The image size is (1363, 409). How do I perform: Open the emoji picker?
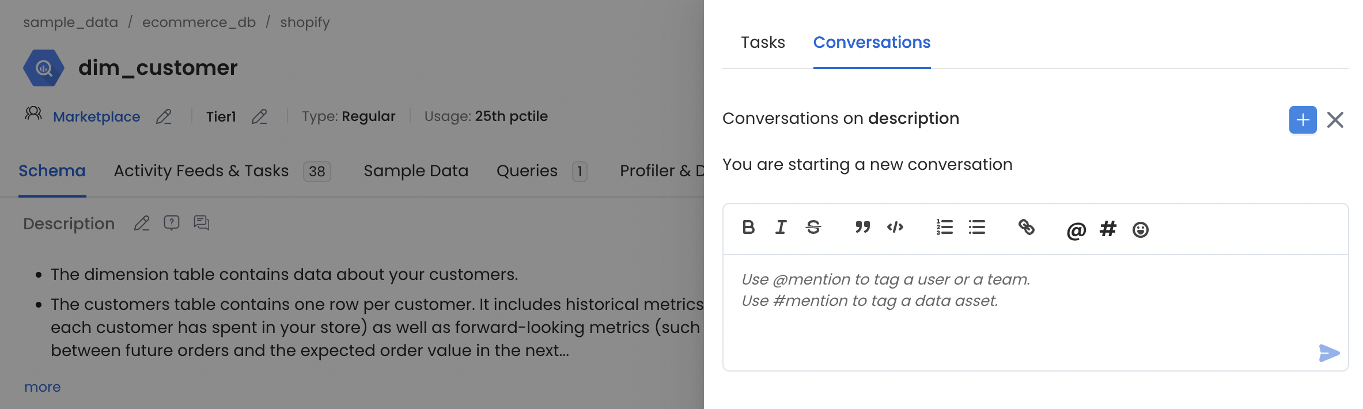click(x=1141, y=229)
